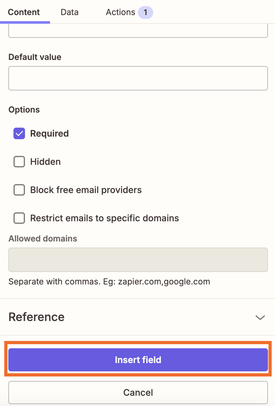The height and width of the screenshot is (406, 275).
Task: Switch to the Data tab
Action: coord(69,12)
